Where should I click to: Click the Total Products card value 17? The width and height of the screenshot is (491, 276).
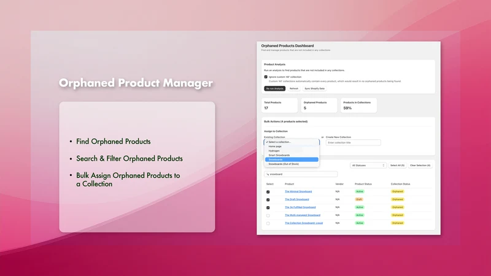(x=266, y=108)
